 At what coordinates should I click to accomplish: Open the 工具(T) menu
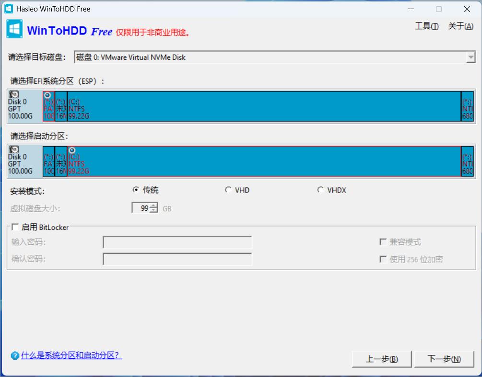(426, 26)
